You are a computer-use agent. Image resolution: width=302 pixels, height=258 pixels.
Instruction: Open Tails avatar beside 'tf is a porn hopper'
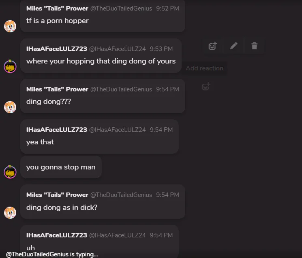[x=10, y=26]
